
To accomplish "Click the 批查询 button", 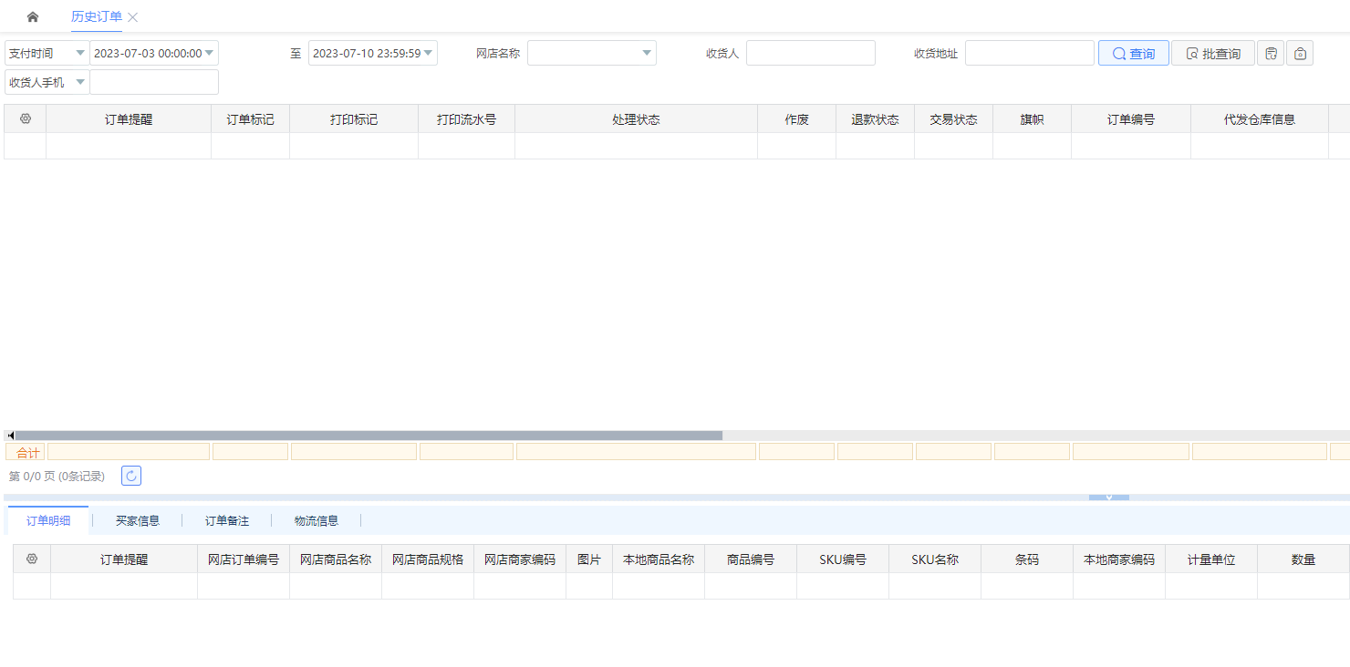I will pos(1213,53).
